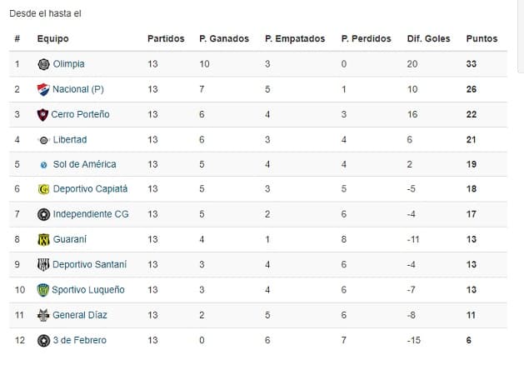Click the Independiente CG club crest

pyautogui.click(x=43, y=214)
